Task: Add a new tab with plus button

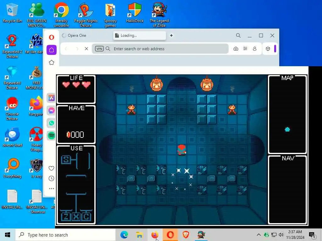Action: coord(171,35)
